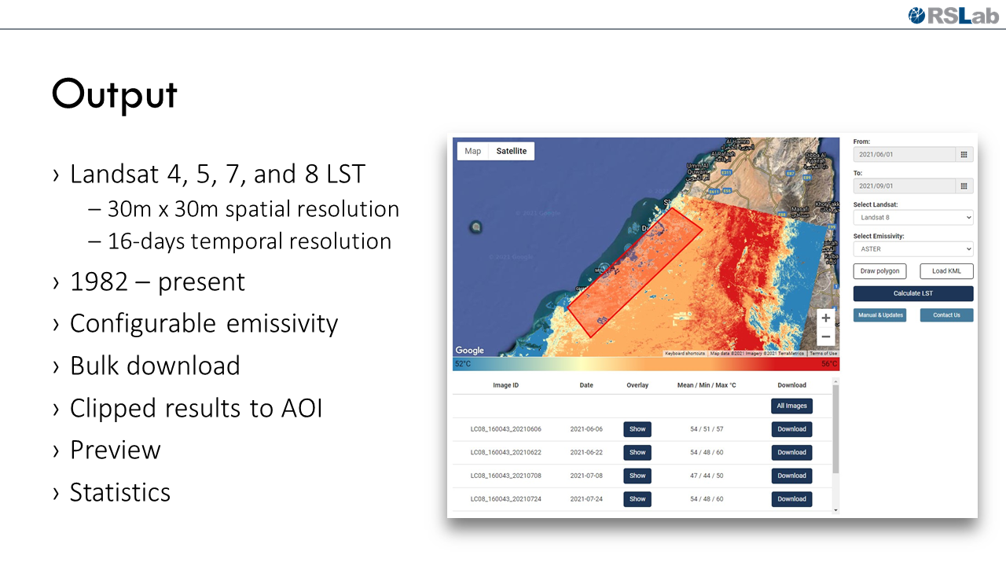Click the Contact Us button
1006x566 pixels.
pos(946,315)
